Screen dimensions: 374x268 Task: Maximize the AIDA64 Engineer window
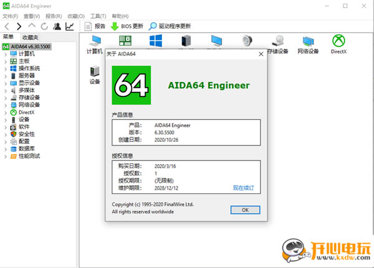click(345, 6)
